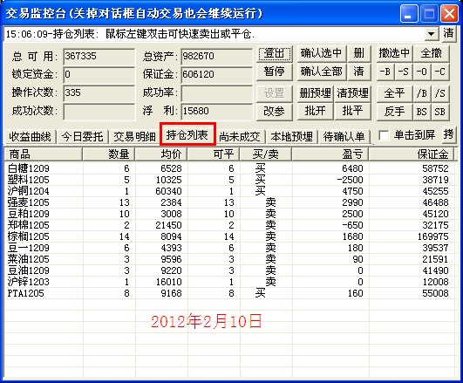Enable the 单击到屏 checkbox
The width and height of the screenshot is (463, 383).
click(x=384, y=136)
